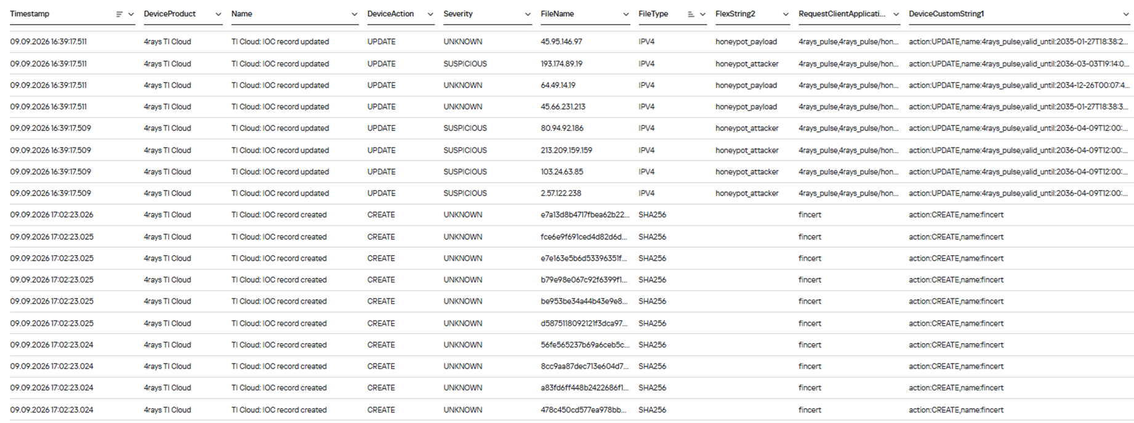
Task: Select the hash starting with 478c450cd577
Action: click(x=584, y=411)
